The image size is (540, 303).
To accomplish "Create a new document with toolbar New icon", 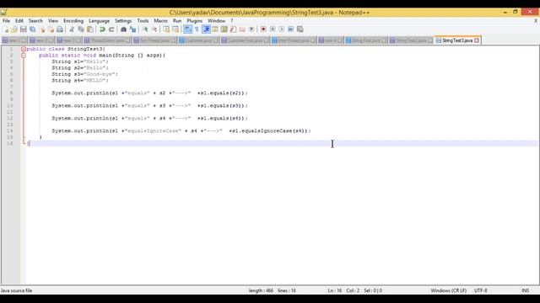I will pos(6,29).
